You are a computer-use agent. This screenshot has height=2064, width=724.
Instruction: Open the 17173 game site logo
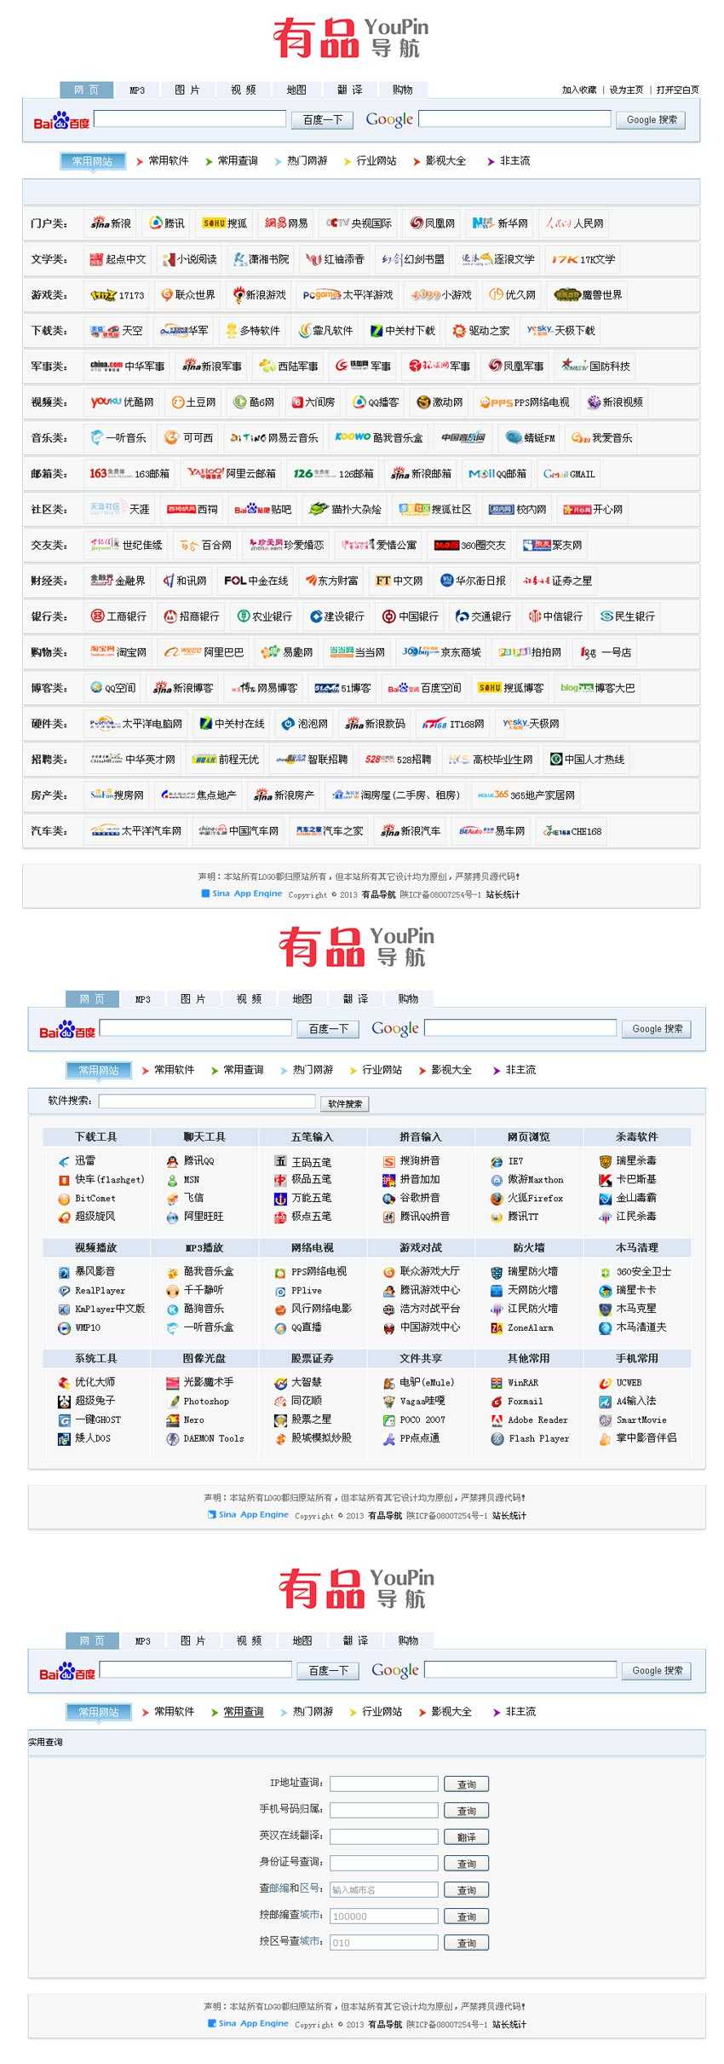103,295
